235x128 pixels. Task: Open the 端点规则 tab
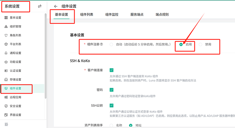pyautogui.click(x=162, y=15)
